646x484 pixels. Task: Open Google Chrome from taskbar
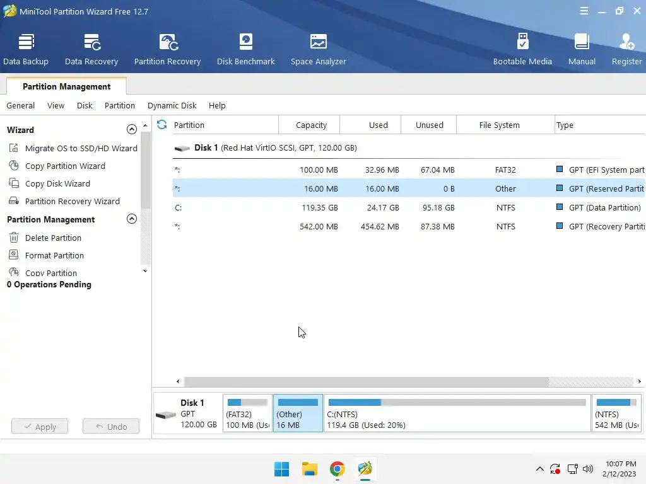click(337, 469)
